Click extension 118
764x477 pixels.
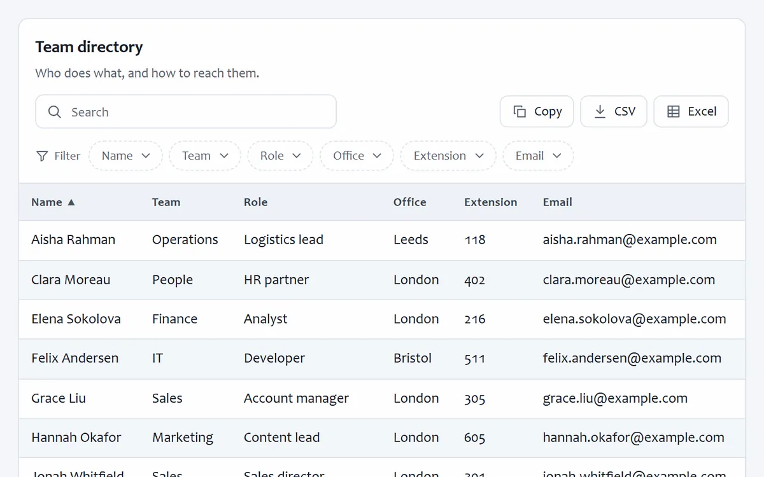tap(475, 240)
